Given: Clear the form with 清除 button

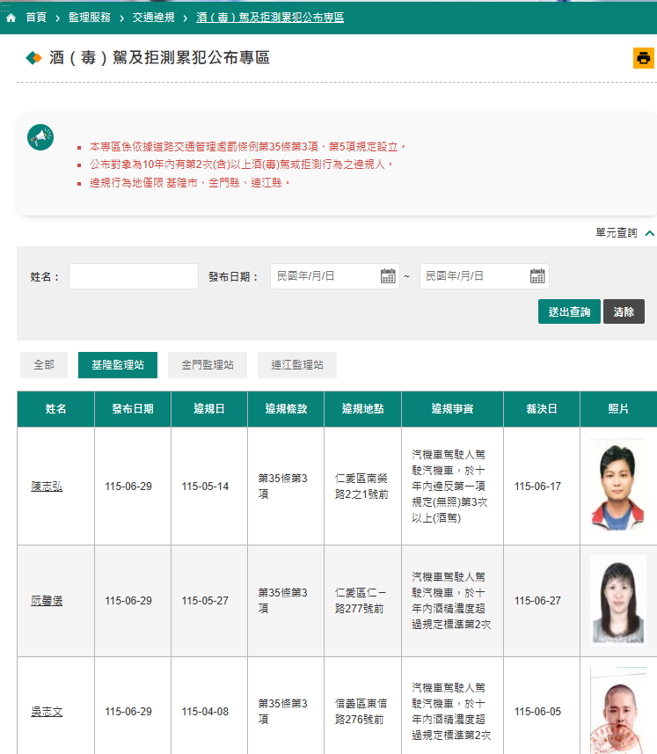Looking at the screenshot, I should (x=624, y=311).
